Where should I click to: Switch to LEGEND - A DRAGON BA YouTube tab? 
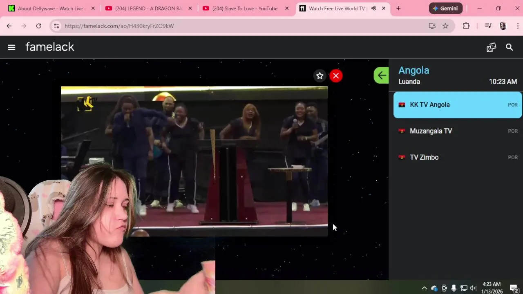coord(148,8)
